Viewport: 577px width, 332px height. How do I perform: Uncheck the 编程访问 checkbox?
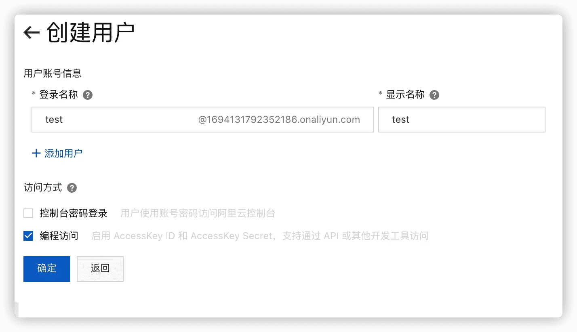[28, 236]
